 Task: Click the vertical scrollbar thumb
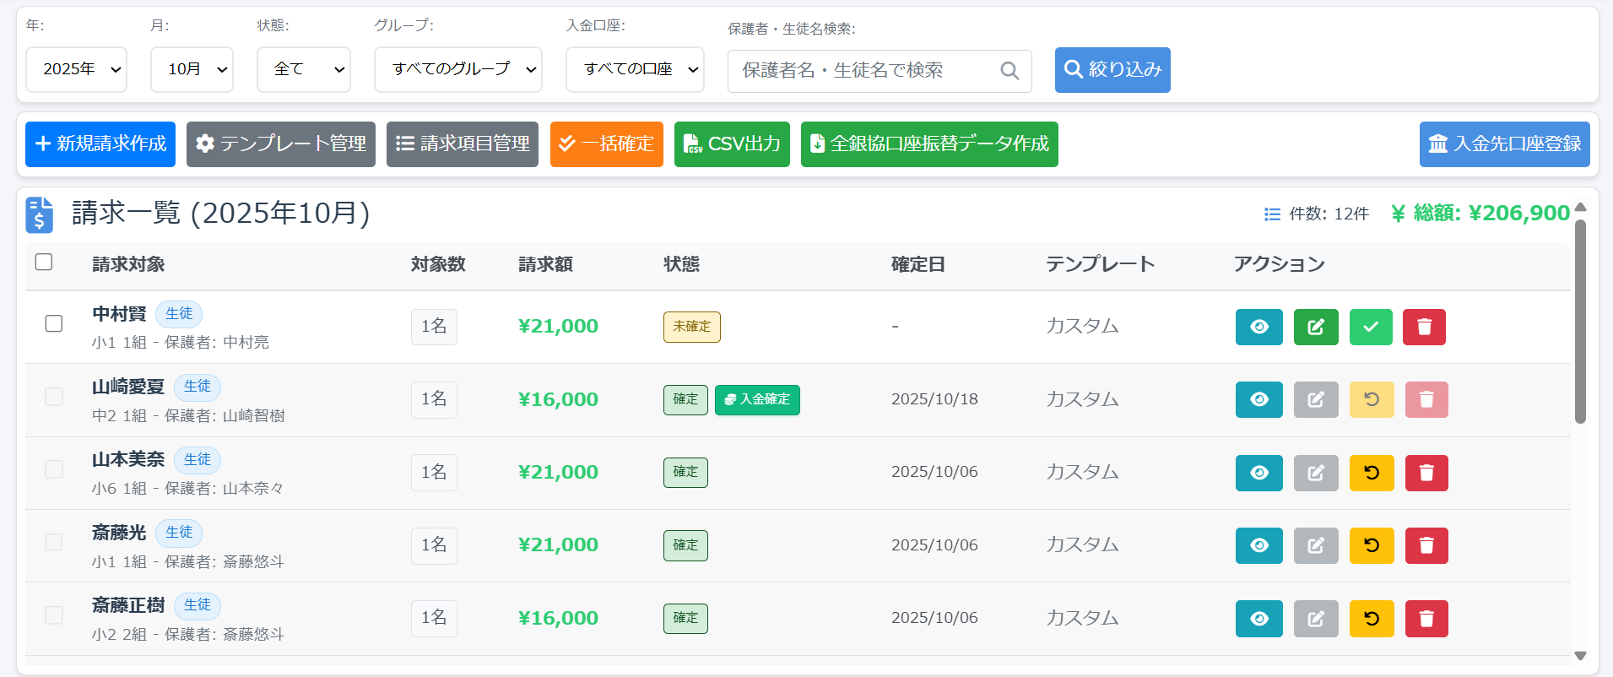pyautogui.click(x=1581, y=321)
